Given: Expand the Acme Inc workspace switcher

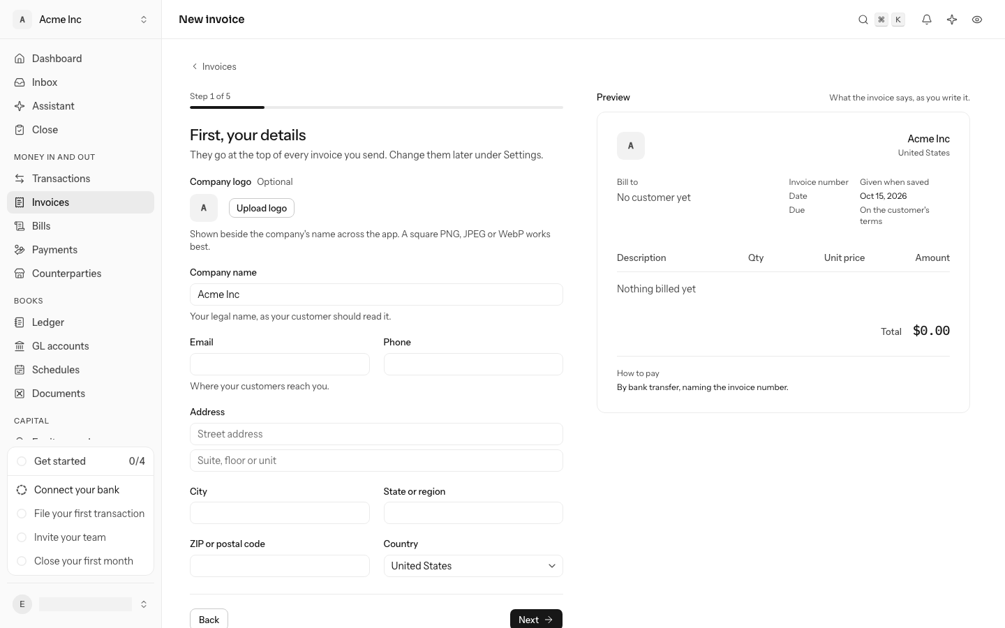Looking at the screenshot, I should click(x=80, y=20).
